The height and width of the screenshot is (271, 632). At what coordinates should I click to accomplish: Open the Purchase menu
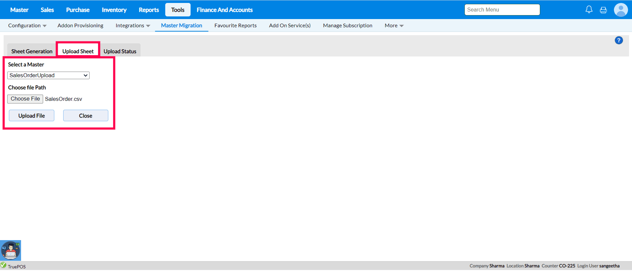tap(78, 10)
